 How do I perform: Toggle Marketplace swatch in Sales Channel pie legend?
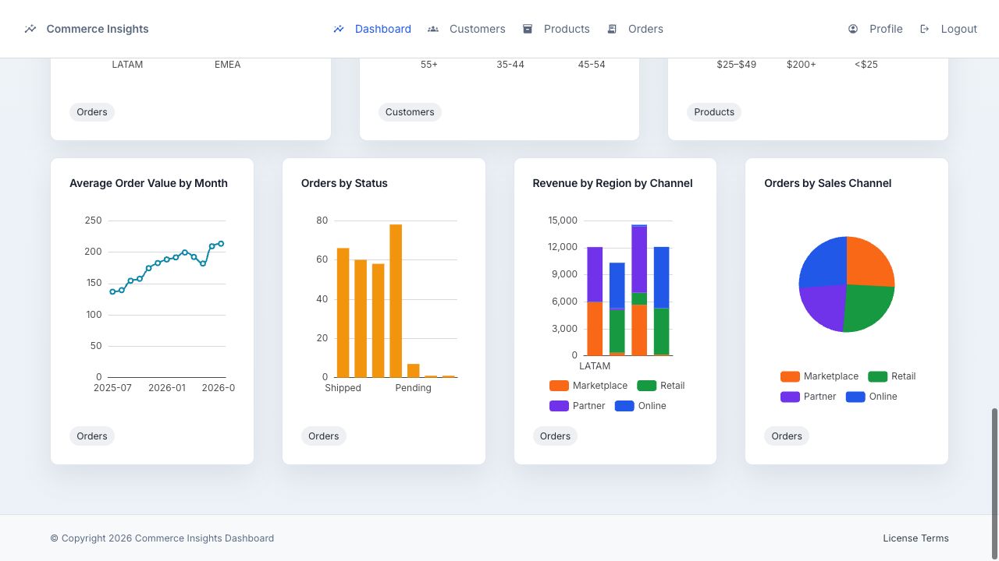(790, 376)
